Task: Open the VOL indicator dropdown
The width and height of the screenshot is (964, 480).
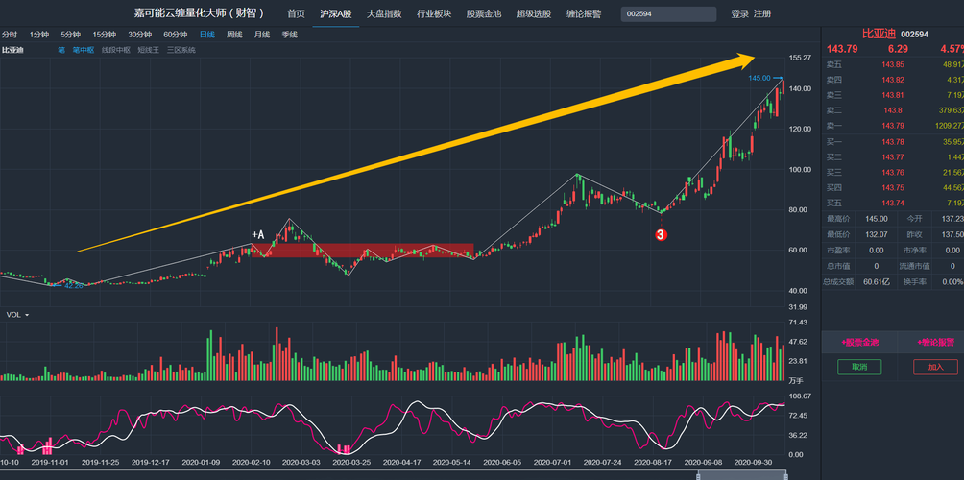Action: (17, 315)
